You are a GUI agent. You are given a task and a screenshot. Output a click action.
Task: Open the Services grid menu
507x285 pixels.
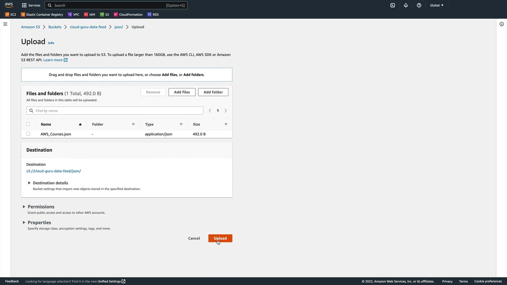[31, 5]
